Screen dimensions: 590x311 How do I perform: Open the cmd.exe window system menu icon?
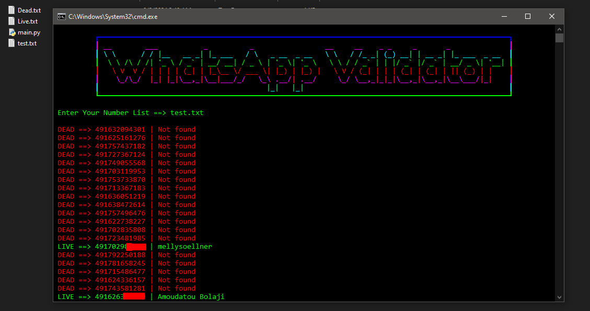pyautogui.click(x=61, y=17)
